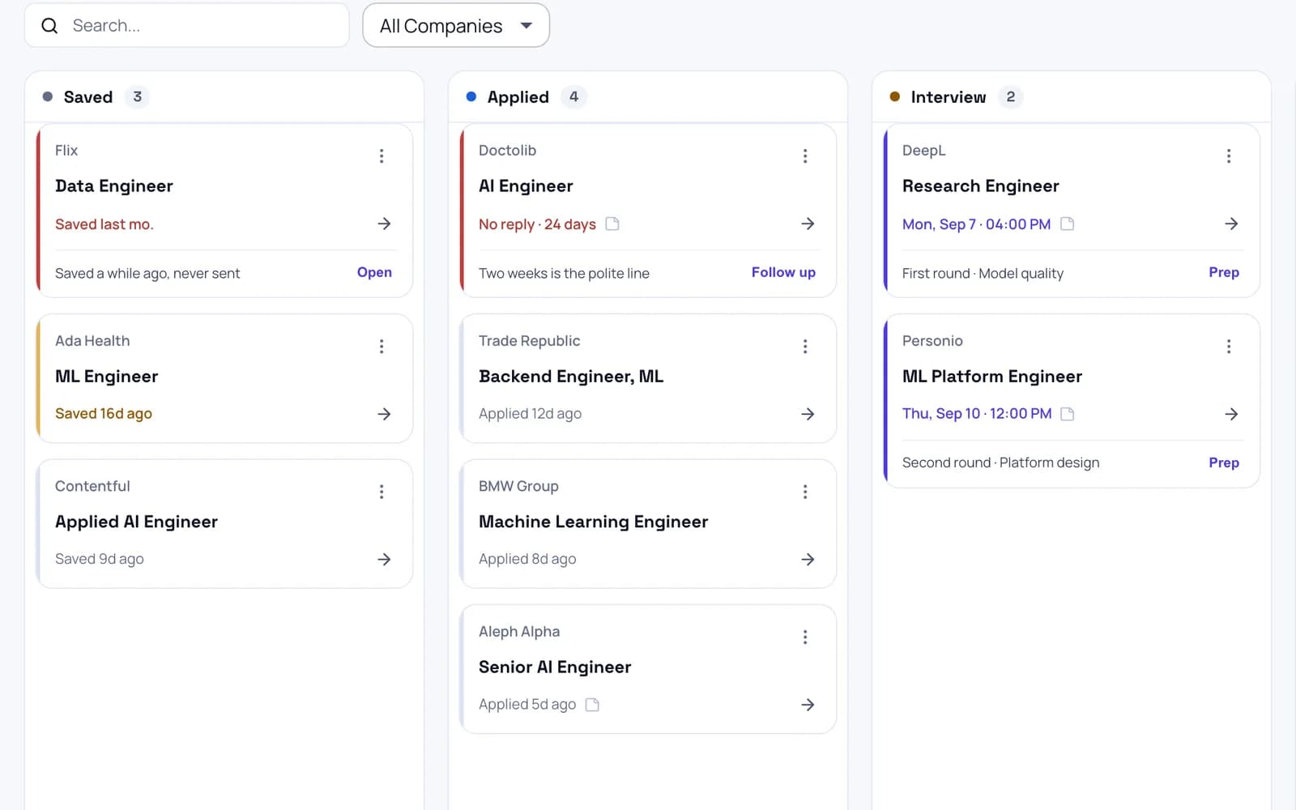Click the First round · Model quality note
The height and width of the screenshot is (810, 1296).
(983, 274)
